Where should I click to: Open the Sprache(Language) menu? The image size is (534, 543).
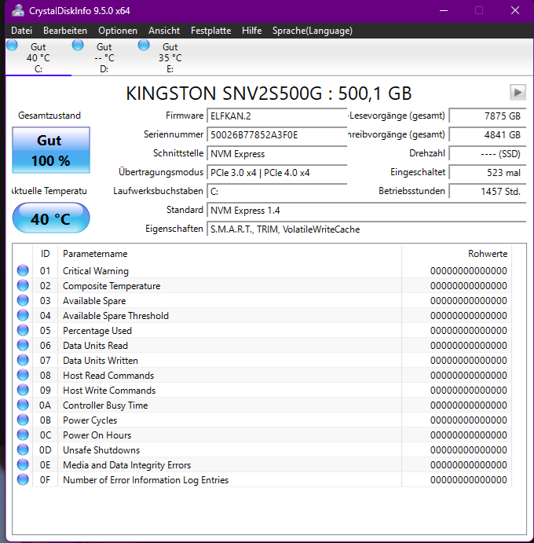pos(313,31)
